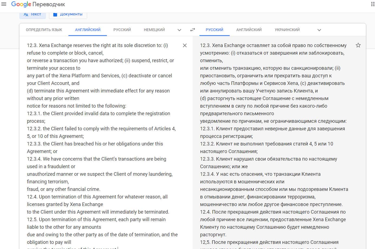Screen dimensions: 375x249
Task: Select Русский as the target language
Action: (214, 30)
